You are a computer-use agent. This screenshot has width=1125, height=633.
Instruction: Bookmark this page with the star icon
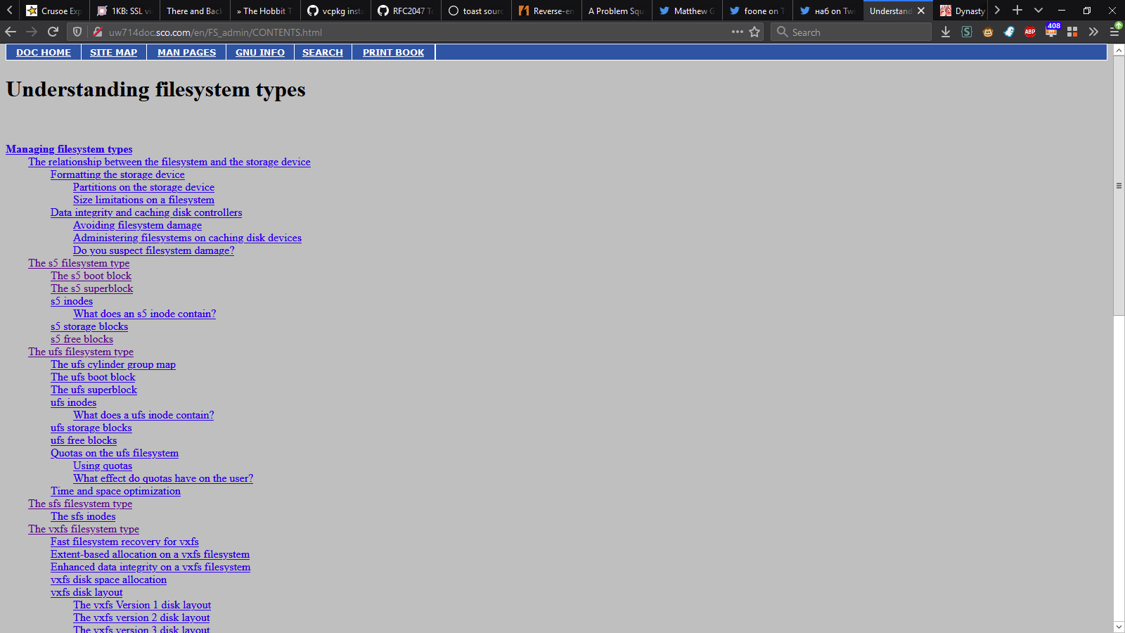tap(754, 32)
